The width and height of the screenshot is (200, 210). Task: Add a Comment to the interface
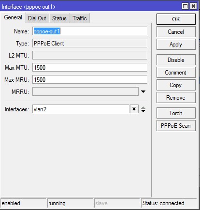[176, 73]
